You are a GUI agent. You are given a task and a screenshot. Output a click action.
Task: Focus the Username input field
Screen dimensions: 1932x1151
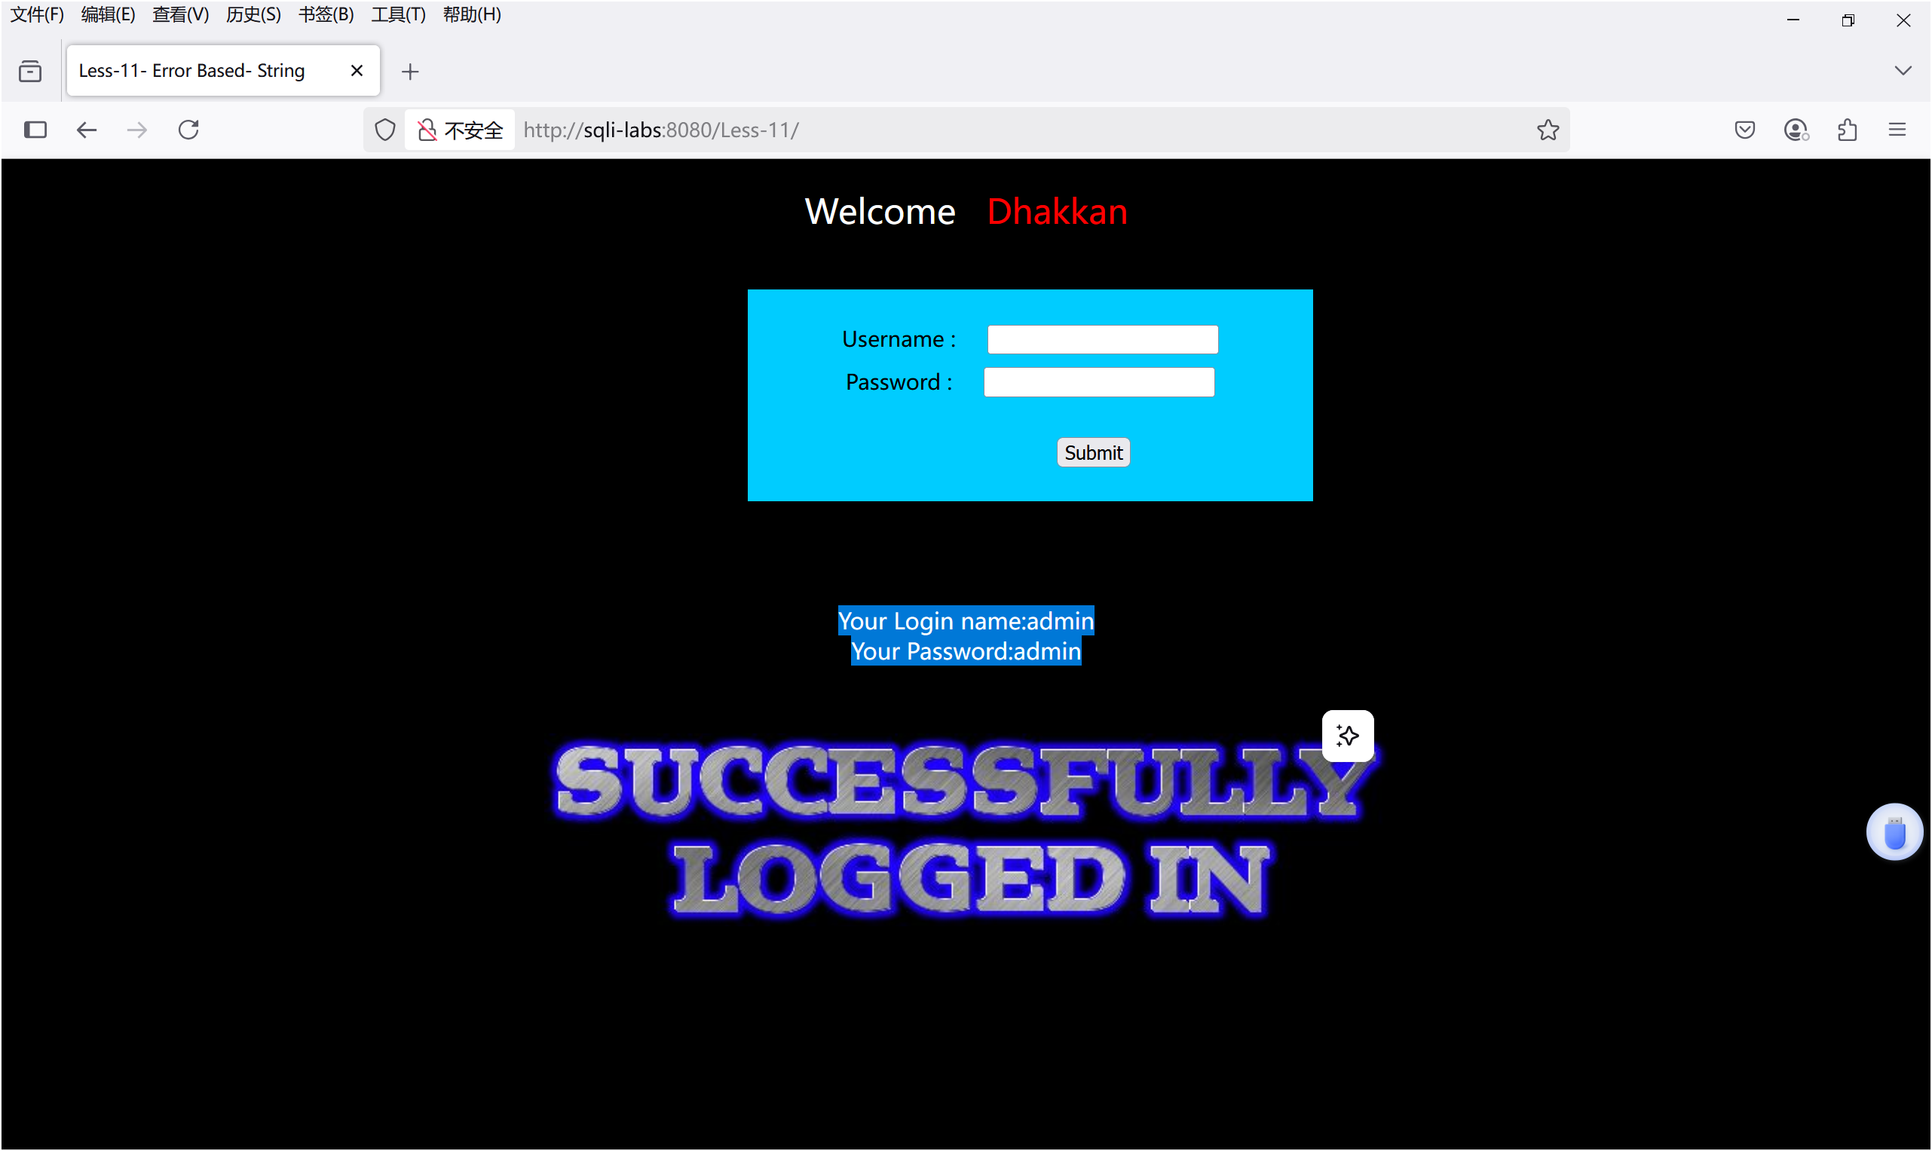coord(1102,340)
